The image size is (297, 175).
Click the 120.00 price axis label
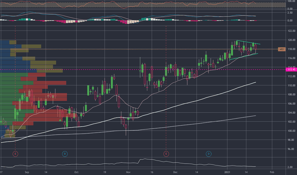click(291, 40)
